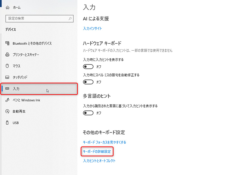Click the autoplay icon beside 自動再生

(x=7, y=111)
